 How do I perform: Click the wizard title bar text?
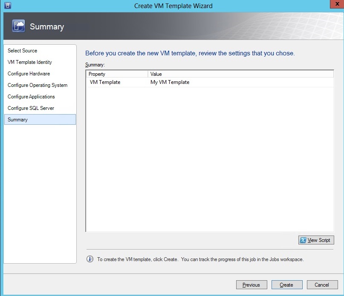(173, 6)
